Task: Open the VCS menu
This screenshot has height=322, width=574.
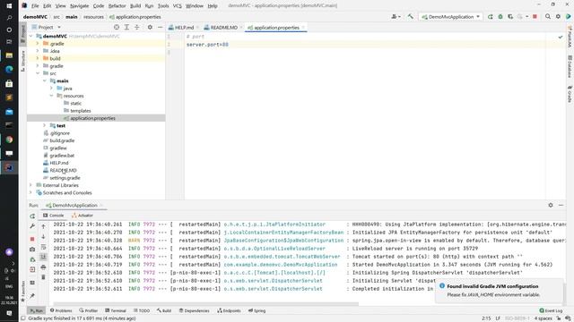Action: [178, 6]
